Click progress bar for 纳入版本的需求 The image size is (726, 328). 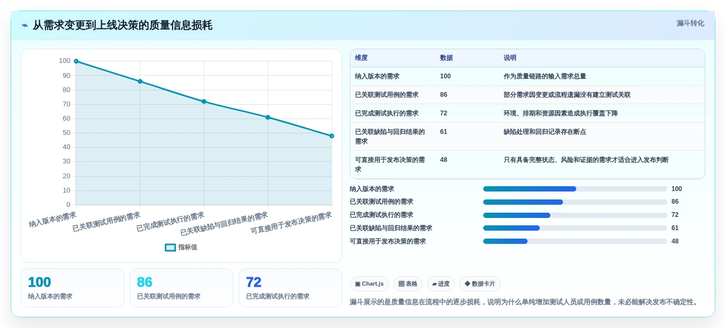tap(575, 189)
